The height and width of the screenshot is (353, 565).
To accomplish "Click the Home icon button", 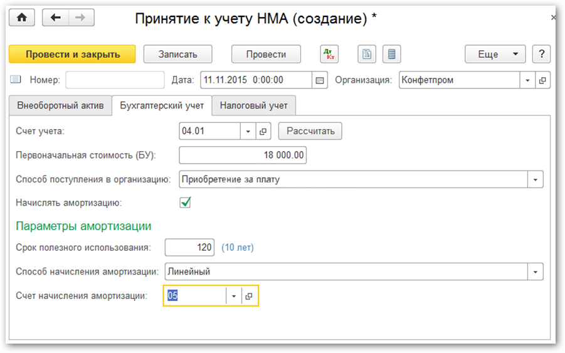I will click(23, 18).
